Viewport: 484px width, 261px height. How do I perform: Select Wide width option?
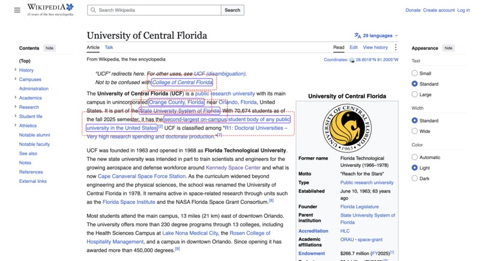[x=414, y=131]
